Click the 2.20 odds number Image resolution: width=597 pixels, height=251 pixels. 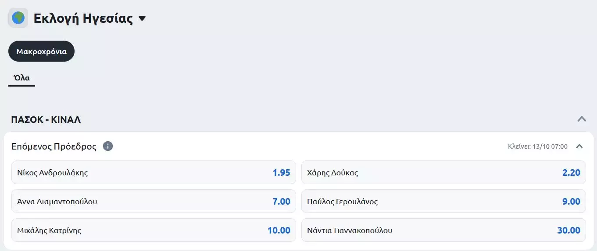click(571, 172)
